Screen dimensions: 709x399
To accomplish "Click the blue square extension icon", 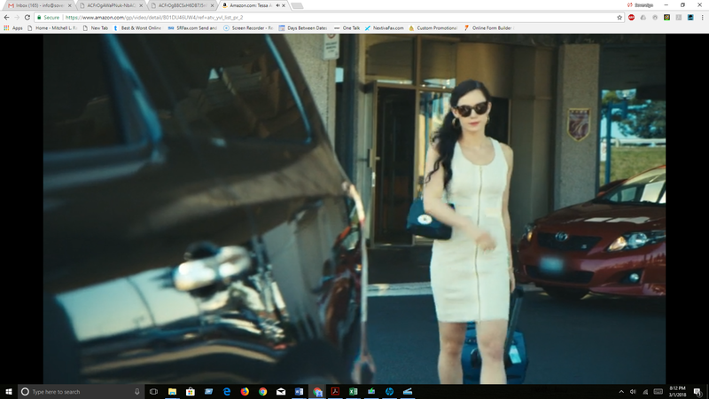I will 690,17.
